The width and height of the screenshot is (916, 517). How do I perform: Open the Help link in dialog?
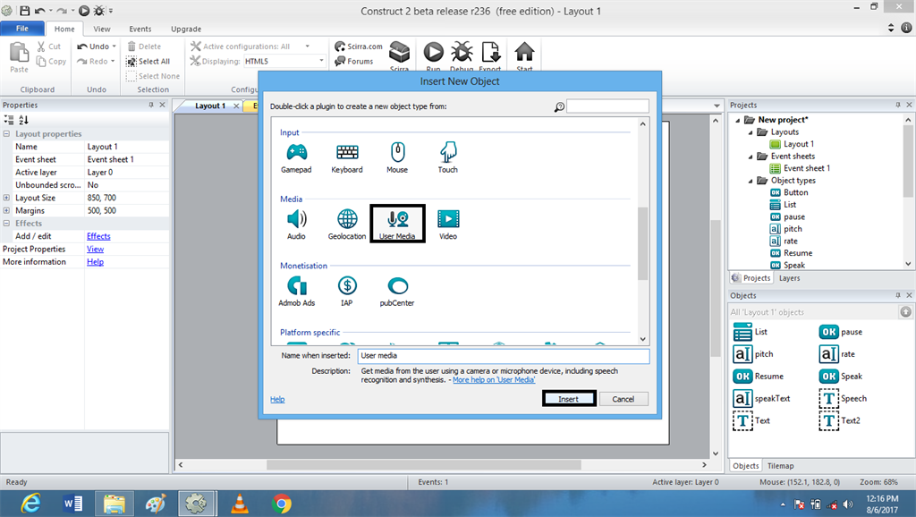277,399
